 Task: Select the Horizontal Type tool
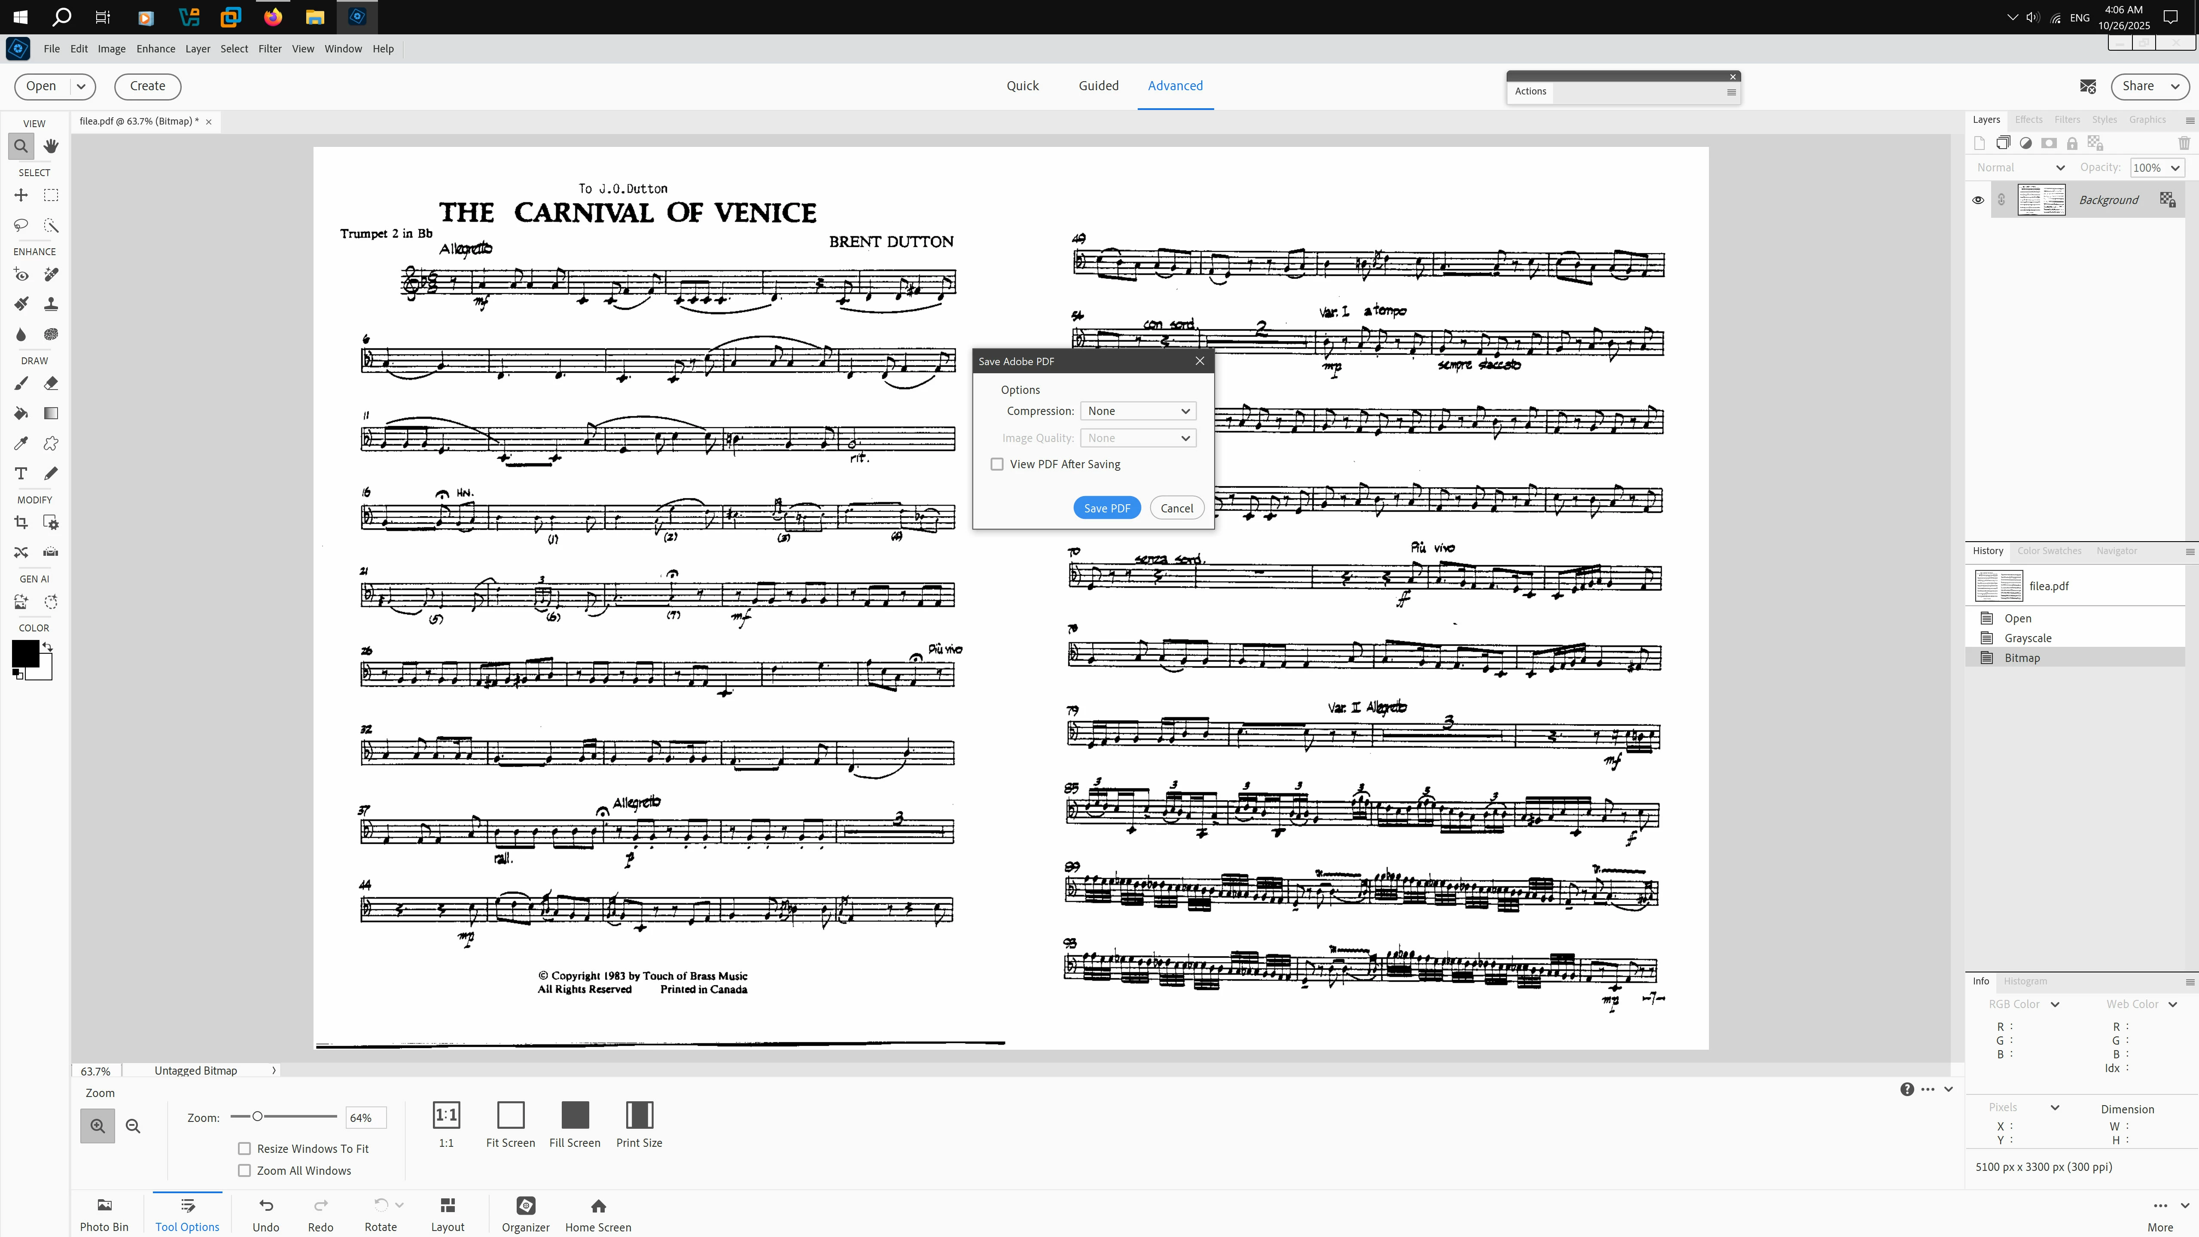[21, 473]
